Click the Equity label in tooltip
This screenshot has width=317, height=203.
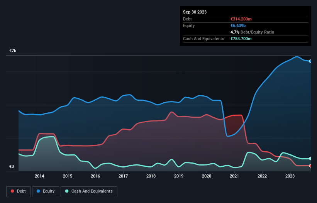click(x=189, y=25)
